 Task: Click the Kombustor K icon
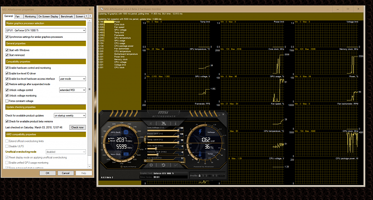click(151, 123)
